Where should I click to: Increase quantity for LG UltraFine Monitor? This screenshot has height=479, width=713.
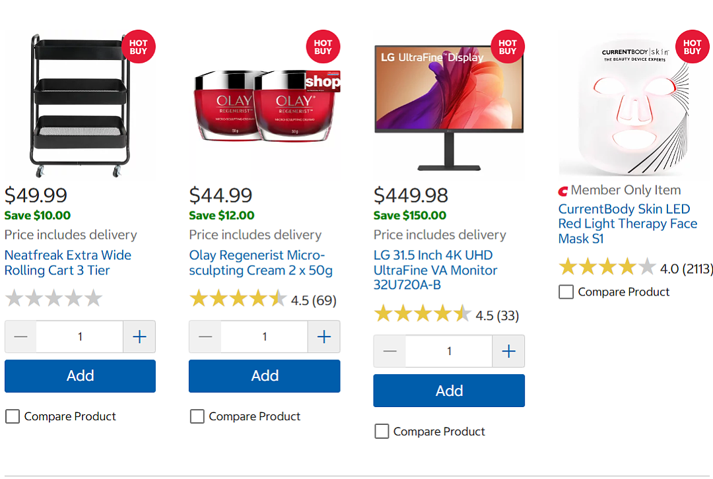pos(508,351)
